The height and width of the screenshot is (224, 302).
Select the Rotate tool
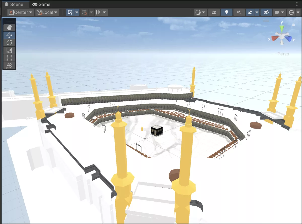coord(9,43)
